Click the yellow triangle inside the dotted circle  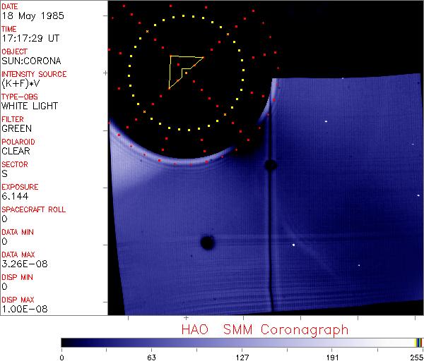170,72
